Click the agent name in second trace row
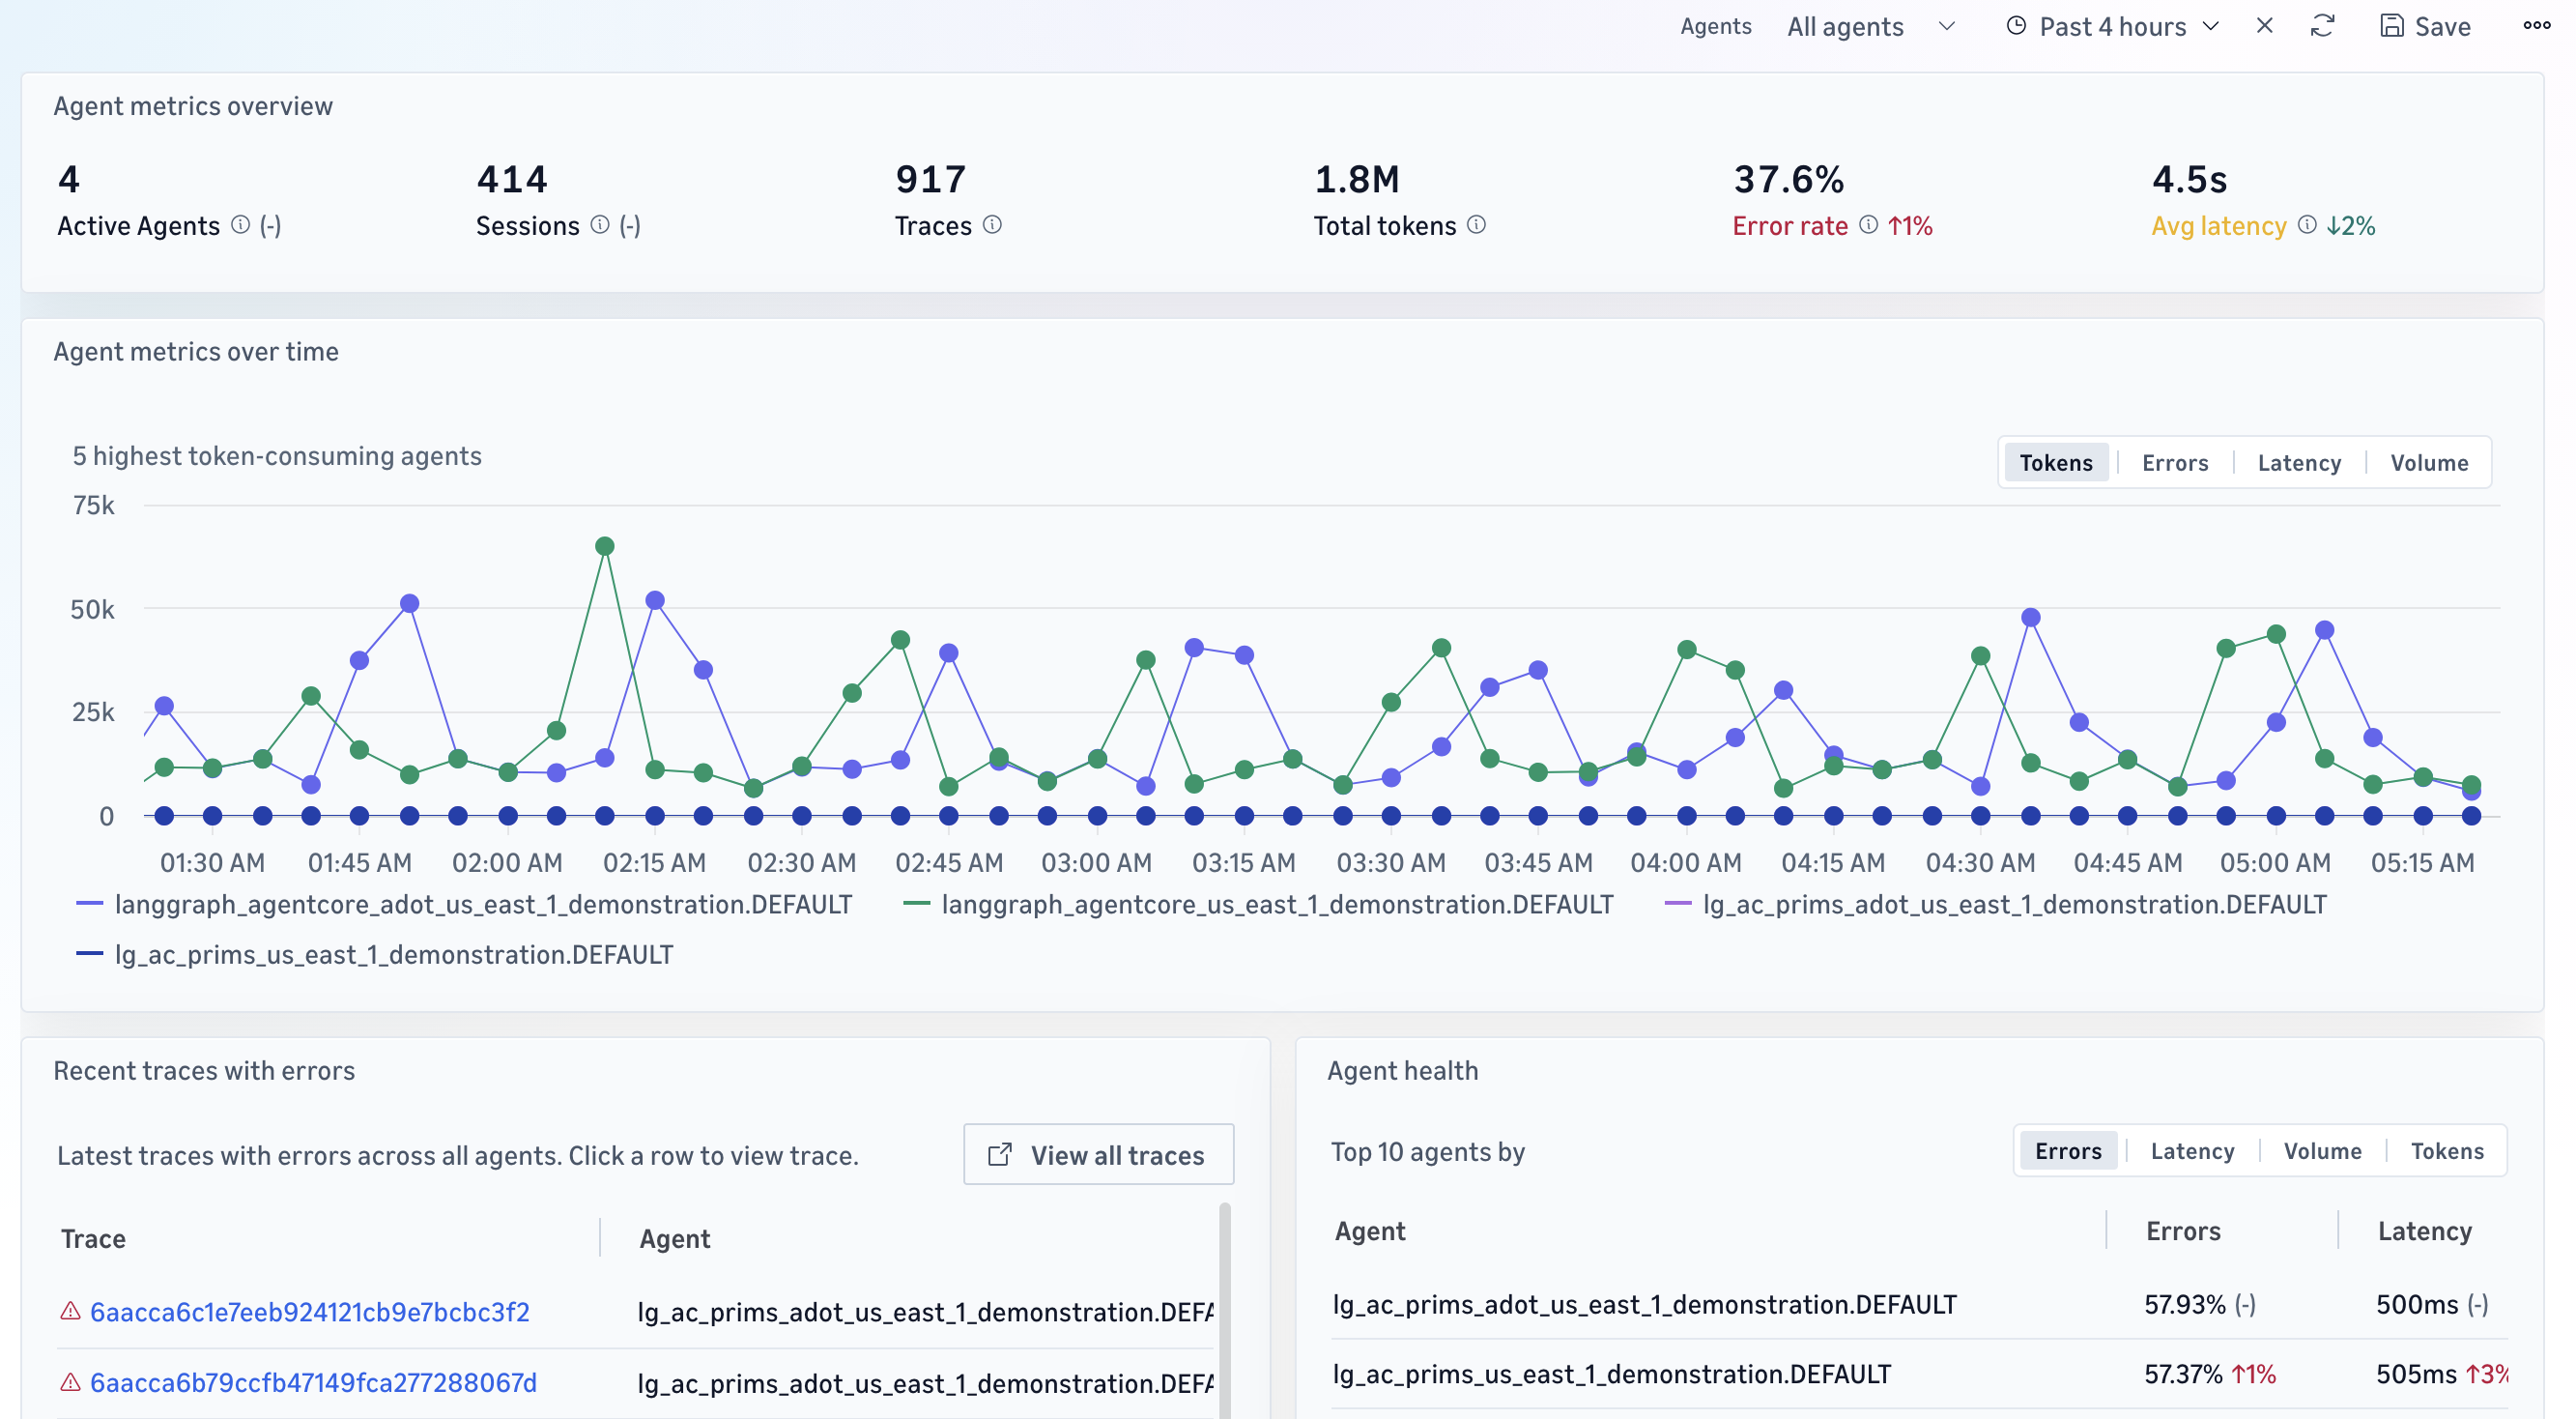This screenshot has height=1419, width=2576. click(x=925, y=1383)
